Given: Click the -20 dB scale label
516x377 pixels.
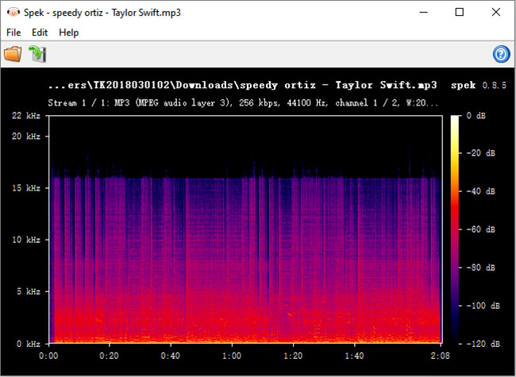Looking at the screenshot, I should 481,153.
